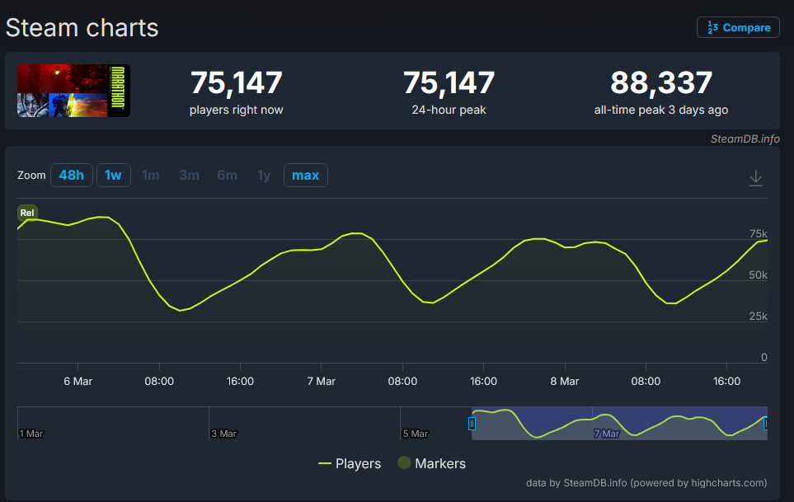The image size is (794, 502).
Task: Click the data by SteamDB.info attribution
Action: (646, 483)
